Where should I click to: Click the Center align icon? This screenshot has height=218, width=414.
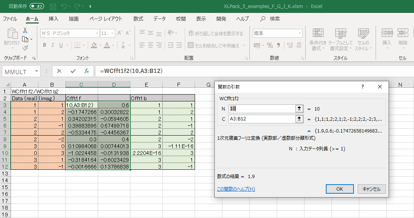click(151, 45)
